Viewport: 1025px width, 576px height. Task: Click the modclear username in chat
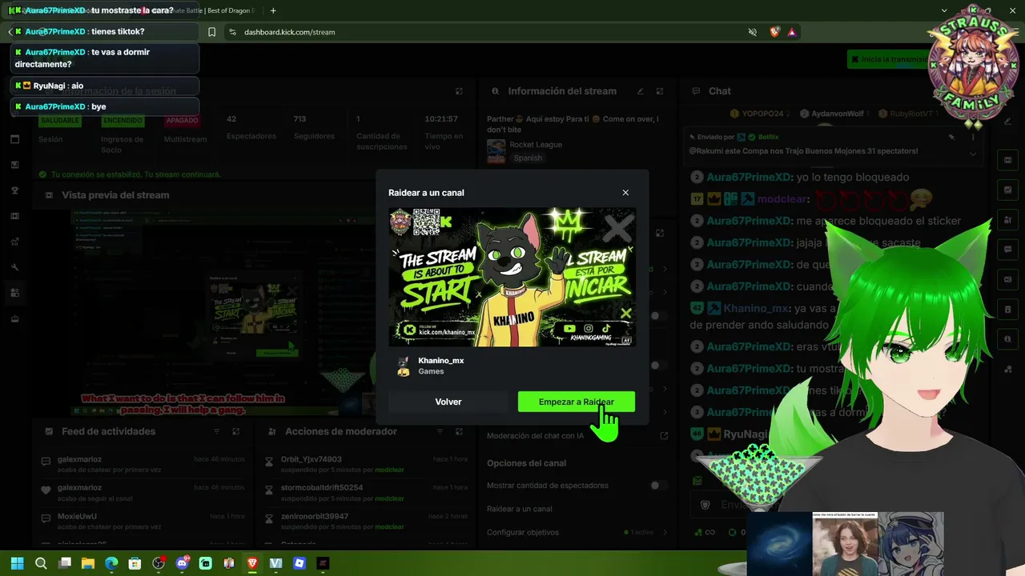(x=782, y=199)
